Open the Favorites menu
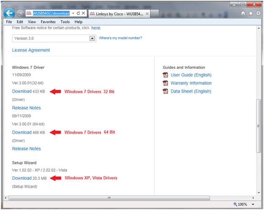This screenshot has height=210, width=264. pyautogui.click(x=48, y=22)
